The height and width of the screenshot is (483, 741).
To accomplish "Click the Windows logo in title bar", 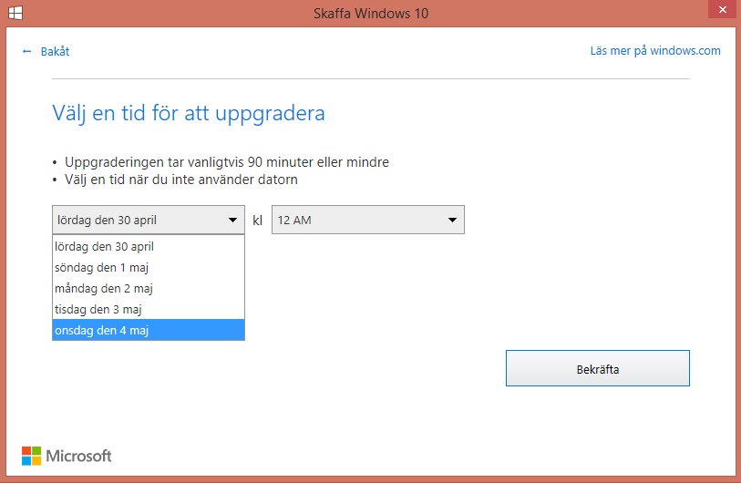I will pyautogui.click(x=15, y=13).
